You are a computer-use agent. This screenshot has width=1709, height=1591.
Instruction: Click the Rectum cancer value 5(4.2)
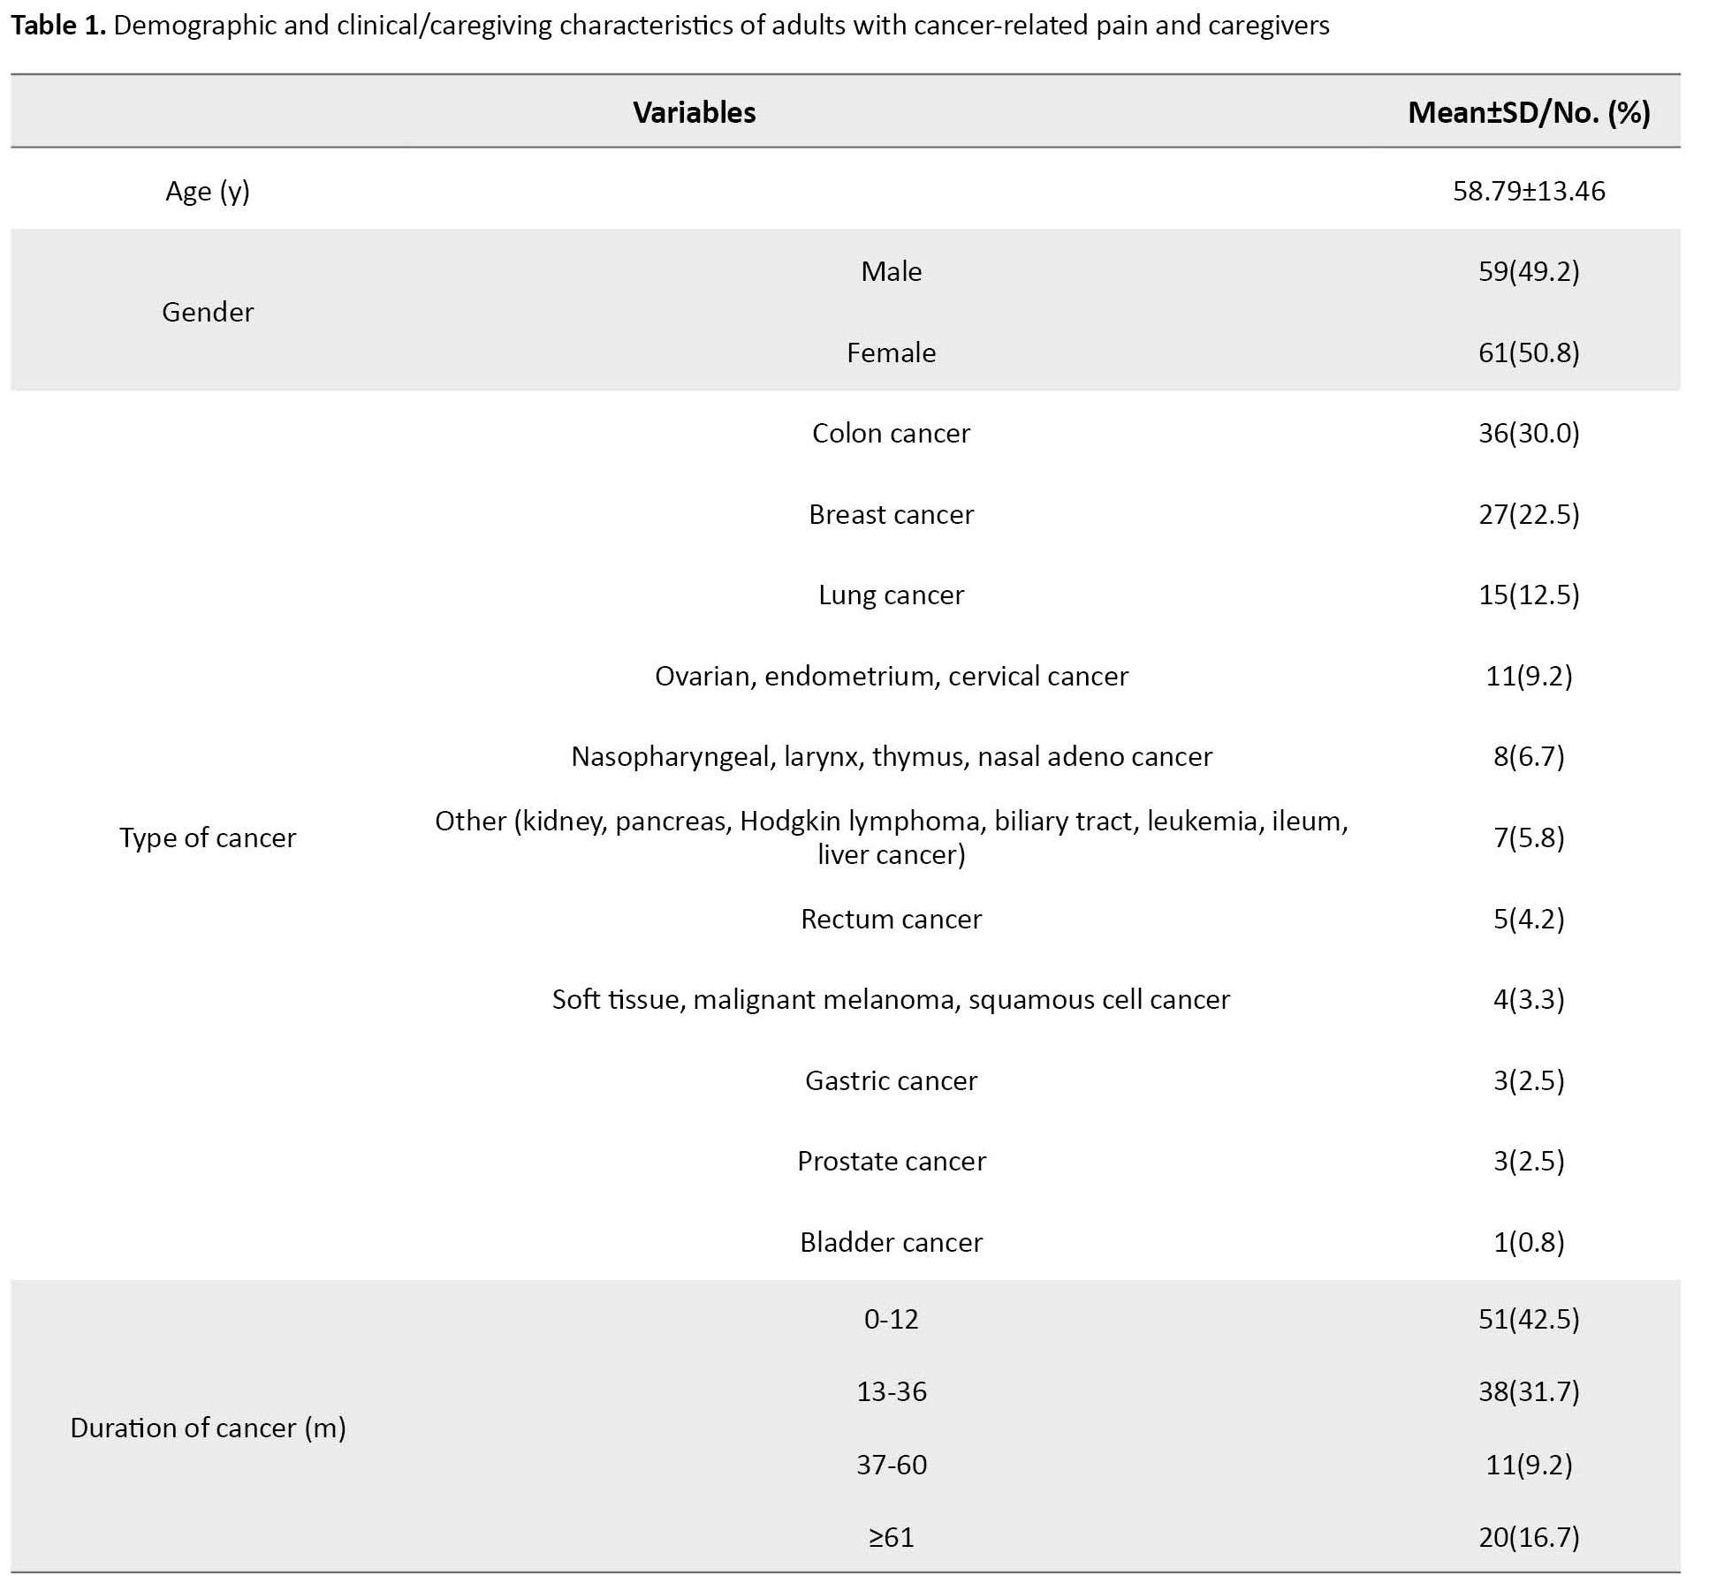click(x=1528, y=919)
